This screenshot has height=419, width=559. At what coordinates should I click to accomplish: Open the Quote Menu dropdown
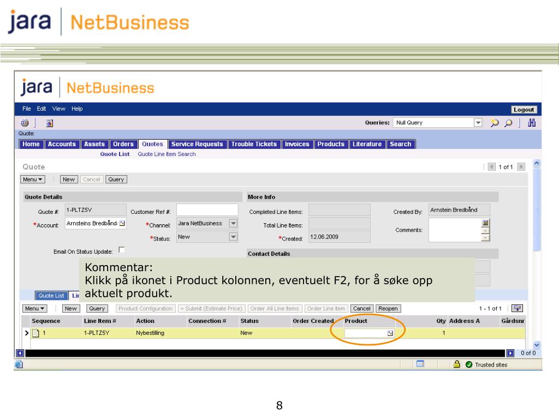32,179
